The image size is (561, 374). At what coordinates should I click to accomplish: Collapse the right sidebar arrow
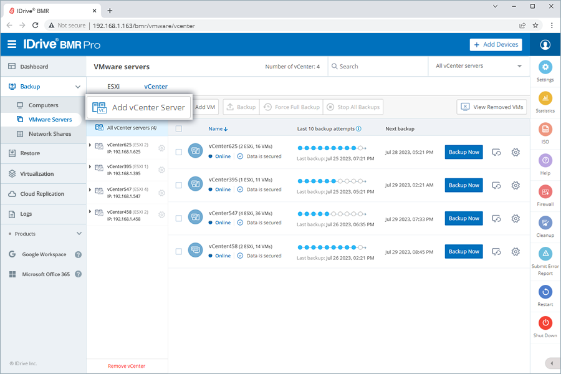[x=552, y=363]
